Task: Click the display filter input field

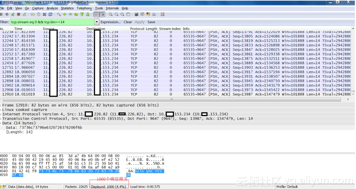Action: click(x=52, y=22)
